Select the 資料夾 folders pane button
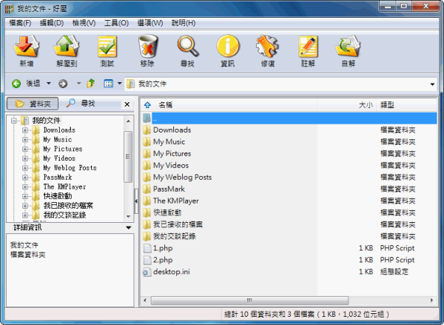The image size is (444, 325). pyautogui.click(x=33, y=104)
